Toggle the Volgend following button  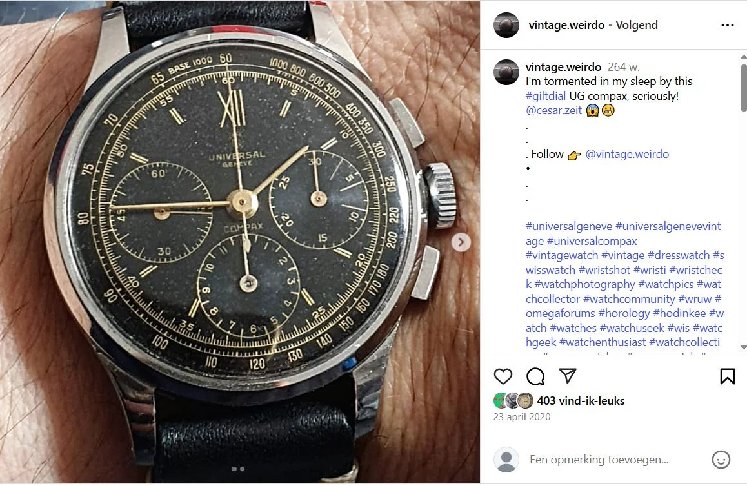pos(637,25)
